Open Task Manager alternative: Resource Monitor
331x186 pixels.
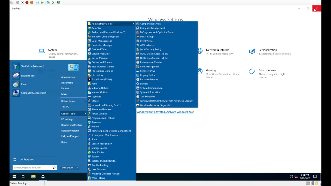[149, 79]
